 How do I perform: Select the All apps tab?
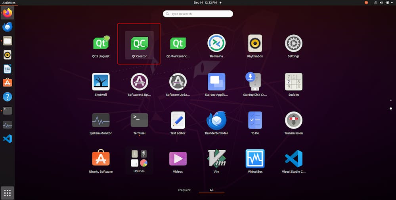[x=212, y=190]
